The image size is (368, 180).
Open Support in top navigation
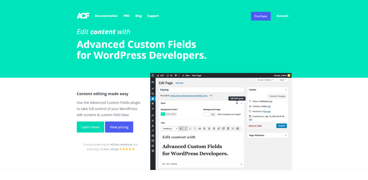tap(153, 16)
